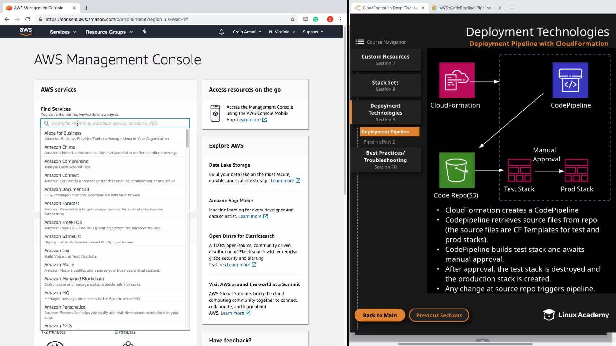The height and width of the screenshot is (346, 616).
Task: Click the Code Repo S3 bucket icon
Action: 457,170
